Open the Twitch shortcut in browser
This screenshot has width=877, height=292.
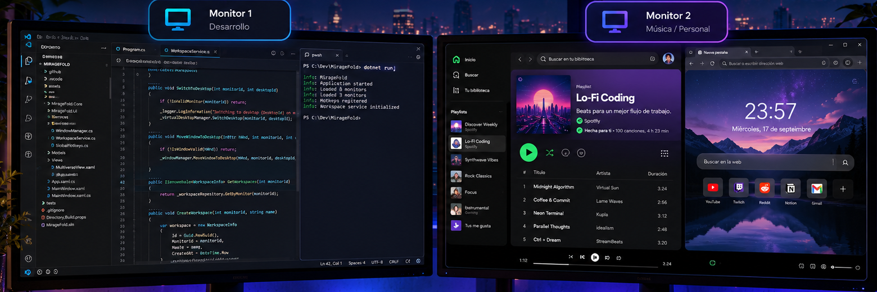tap(739, 188)
